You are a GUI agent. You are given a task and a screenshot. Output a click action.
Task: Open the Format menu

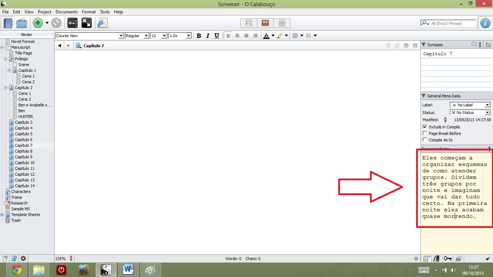click(89, 12)
